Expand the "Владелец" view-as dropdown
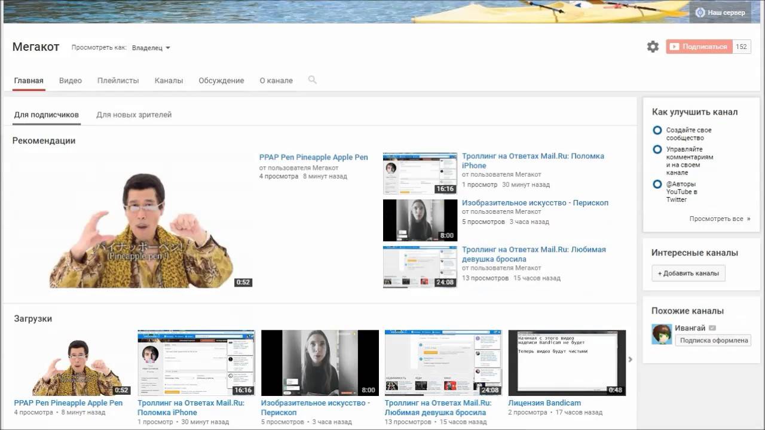765x430 pixels. click(151, 48)
